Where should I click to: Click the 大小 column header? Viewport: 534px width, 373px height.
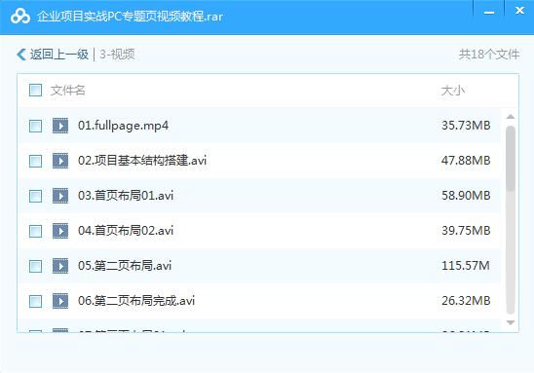pos(452,91)
